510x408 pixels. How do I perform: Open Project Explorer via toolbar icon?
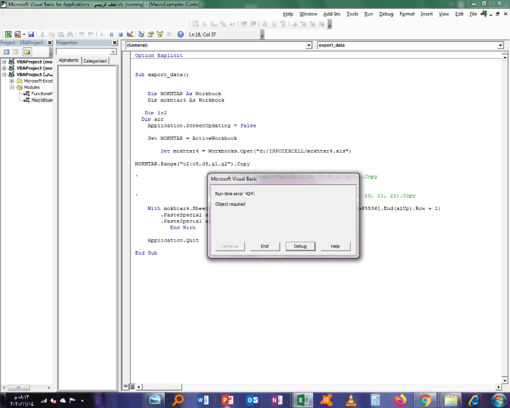(141, 34)
